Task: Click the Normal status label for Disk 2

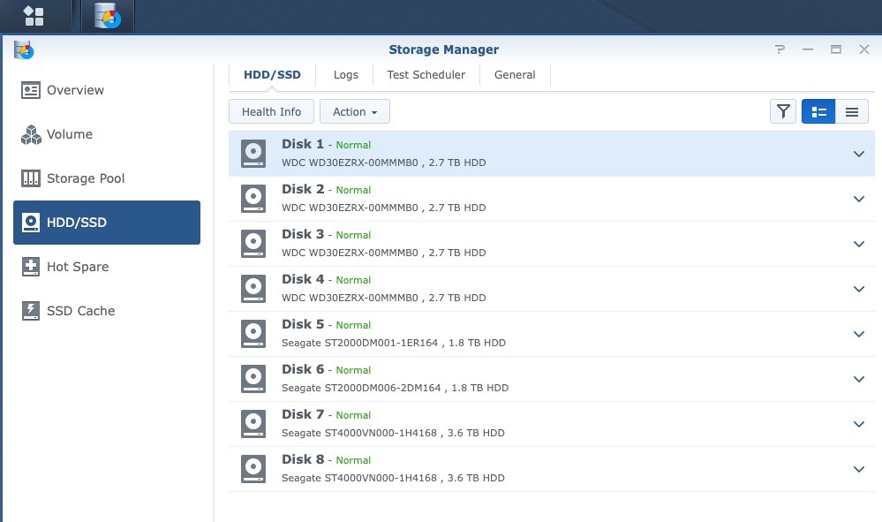Action: click(352, 190)
